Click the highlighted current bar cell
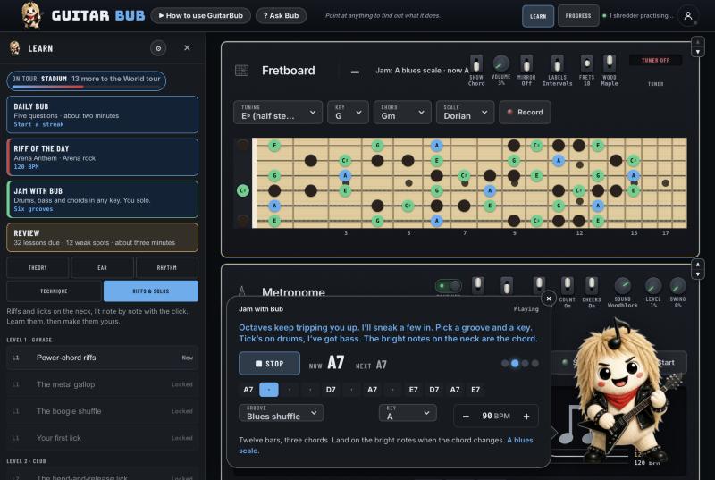715x480 pixels. click(x=269, y=390)
